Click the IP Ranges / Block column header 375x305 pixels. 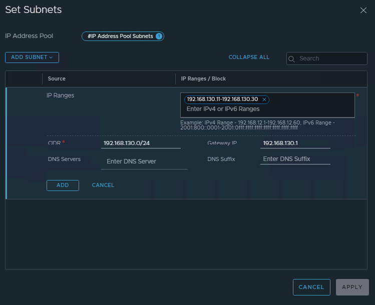pos(203,78)
